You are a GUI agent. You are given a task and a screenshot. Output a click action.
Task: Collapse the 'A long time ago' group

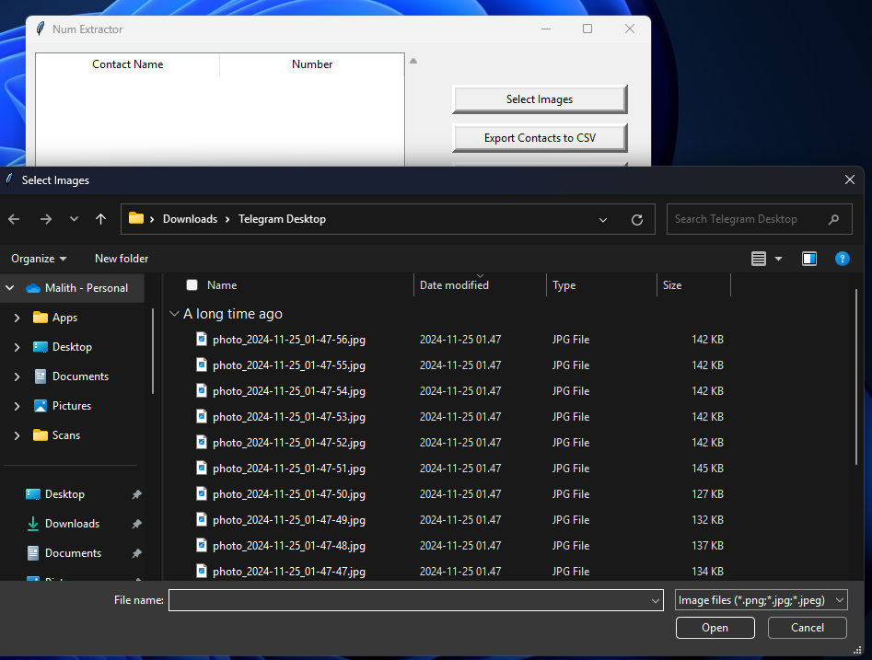tap(174, 314)
